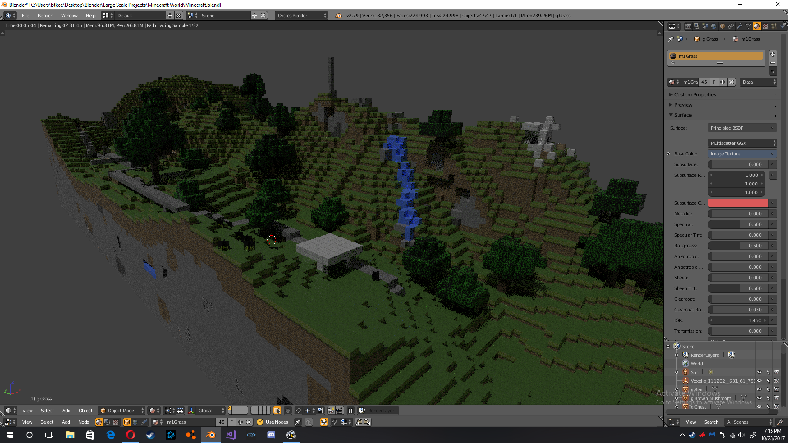Remove the material slot with minus
This screenshot has height=443, width=788.
click(773, 63)
